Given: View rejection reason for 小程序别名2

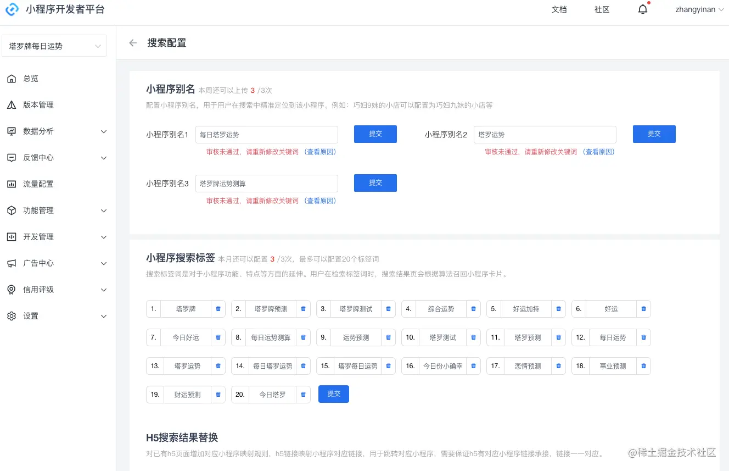Looking at the screenshot, I should pos(599,152).
